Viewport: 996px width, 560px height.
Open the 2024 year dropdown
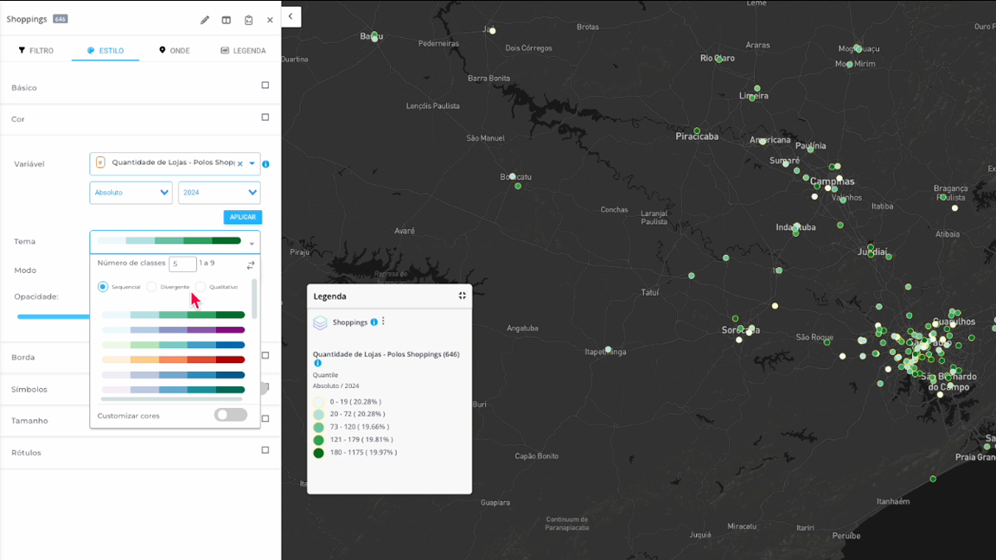click(219, 193)
